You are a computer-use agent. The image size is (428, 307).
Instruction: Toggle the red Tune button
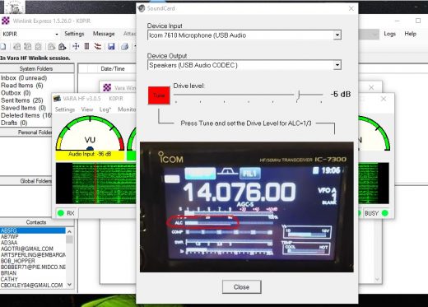point(159,95)
